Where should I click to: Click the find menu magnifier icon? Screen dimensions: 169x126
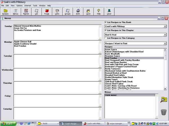point(164,100)
